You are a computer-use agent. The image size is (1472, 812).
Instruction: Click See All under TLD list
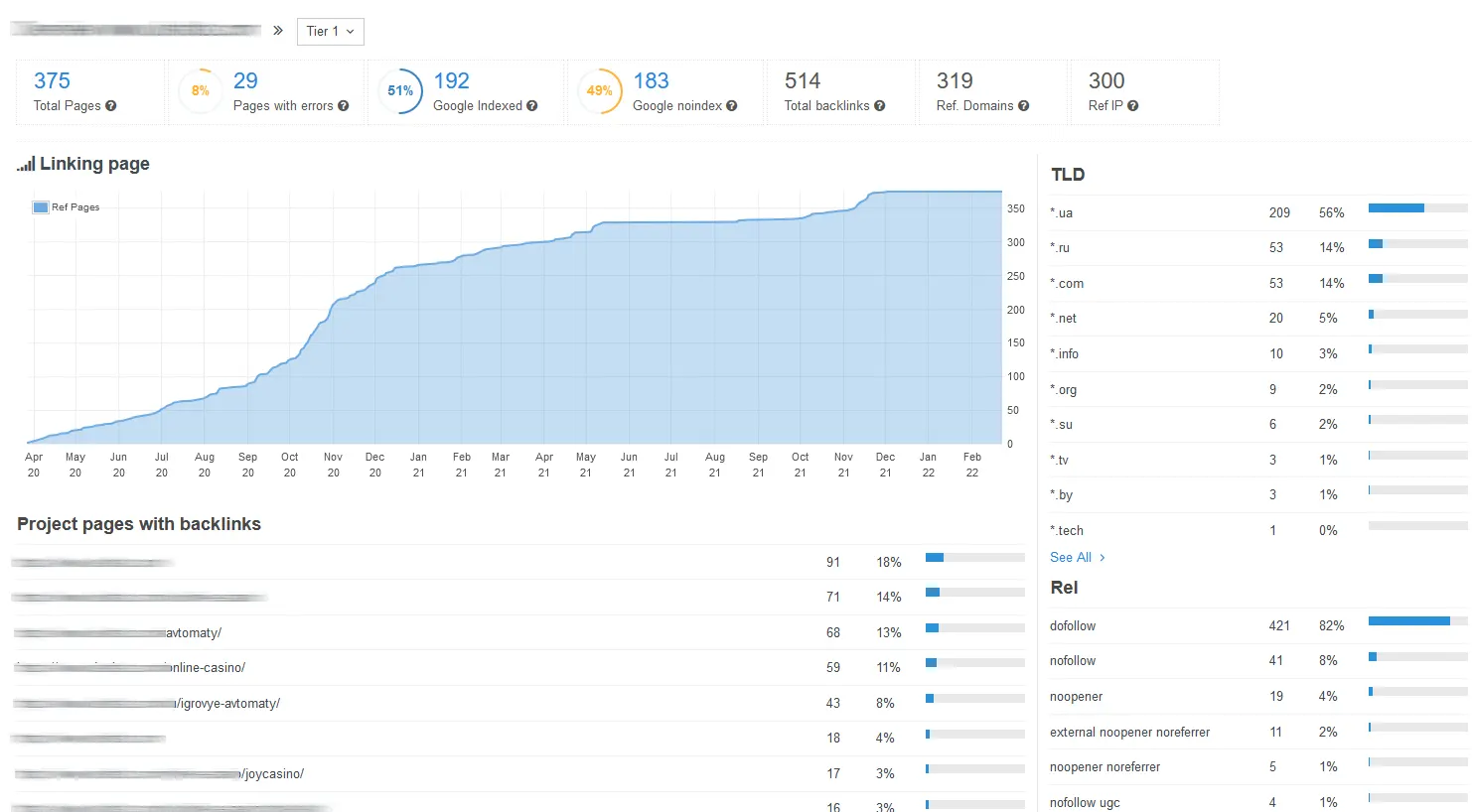1071,558
